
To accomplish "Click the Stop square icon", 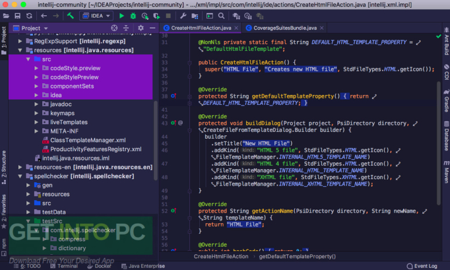I will click(x=169, y=16).
